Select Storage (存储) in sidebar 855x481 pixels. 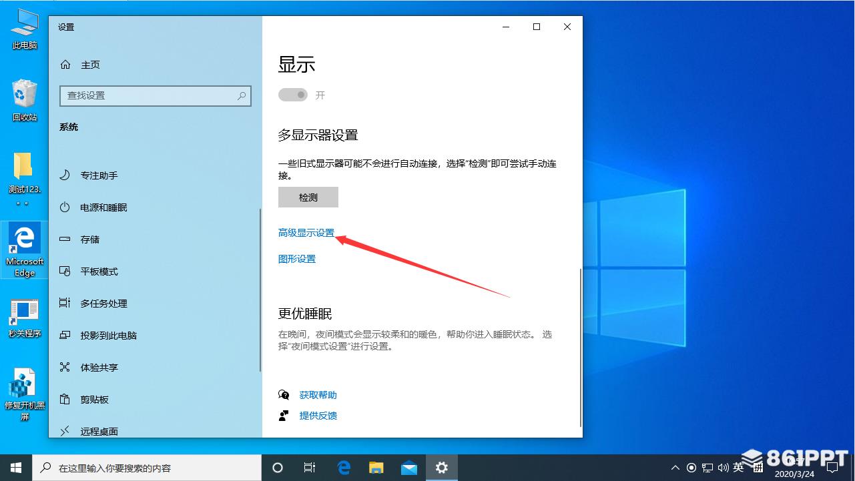(79, 239)
